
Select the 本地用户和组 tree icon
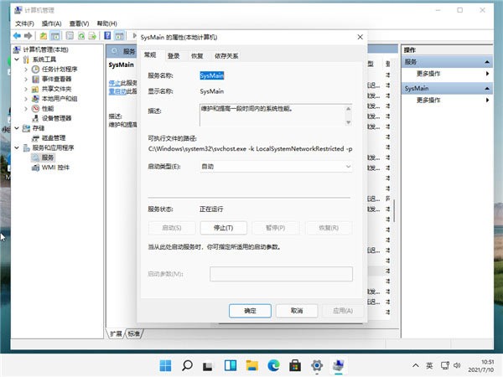pyautogui.click(x=35, y=99)
